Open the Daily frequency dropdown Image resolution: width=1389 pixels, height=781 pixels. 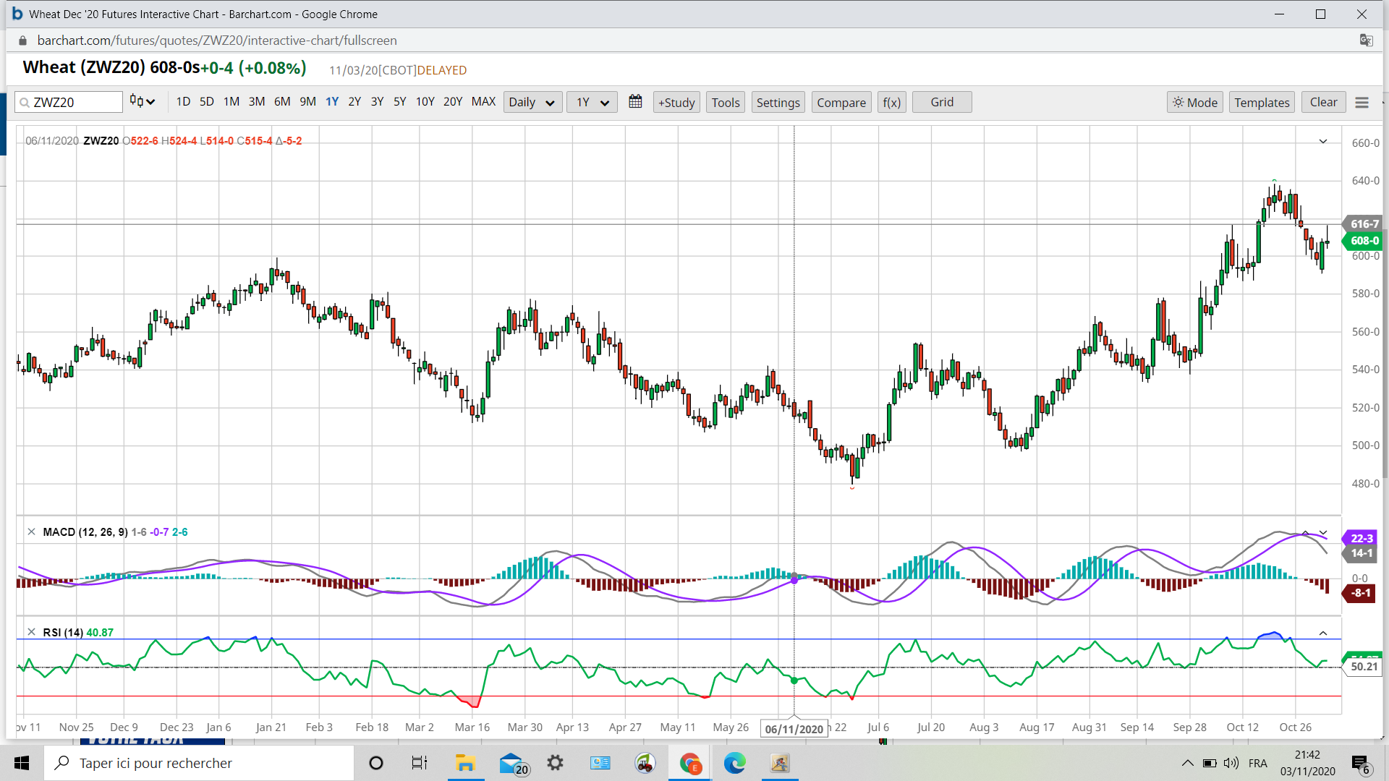pos(531,102)
